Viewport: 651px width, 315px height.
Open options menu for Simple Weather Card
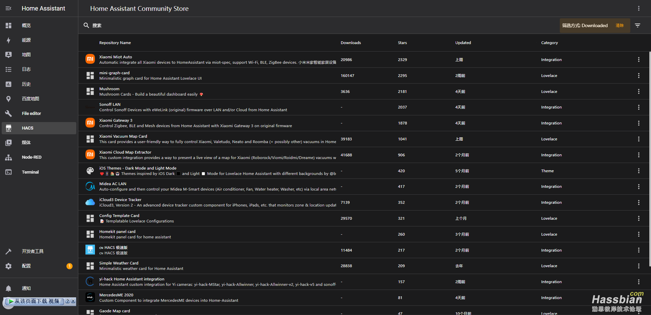[638, 266]
